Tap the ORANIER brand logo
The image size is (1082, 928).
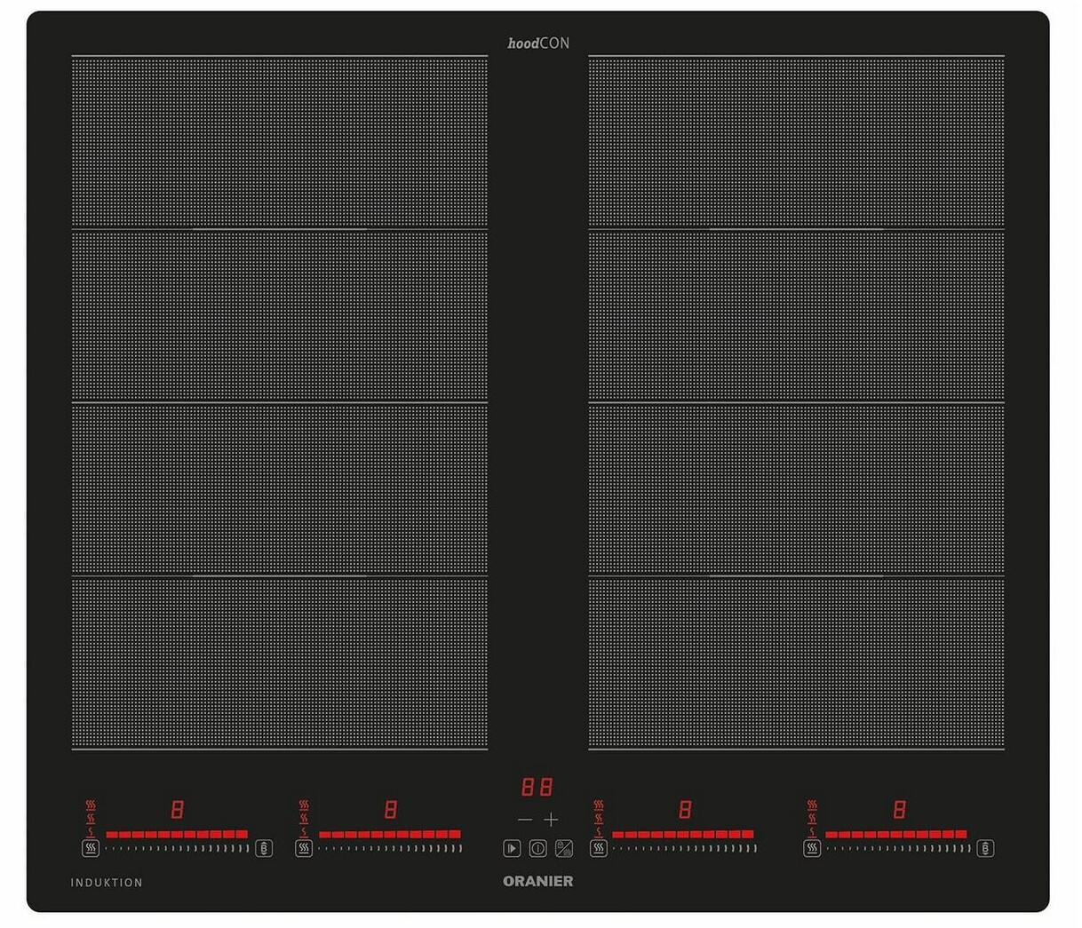[537, 881]
